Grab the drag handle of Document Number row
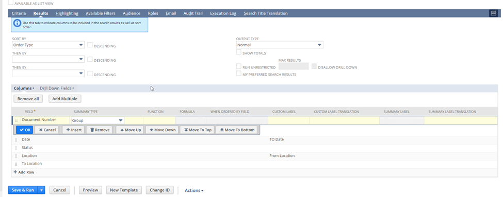The height and width of the screenshot is (197, 503). (17, 120)
